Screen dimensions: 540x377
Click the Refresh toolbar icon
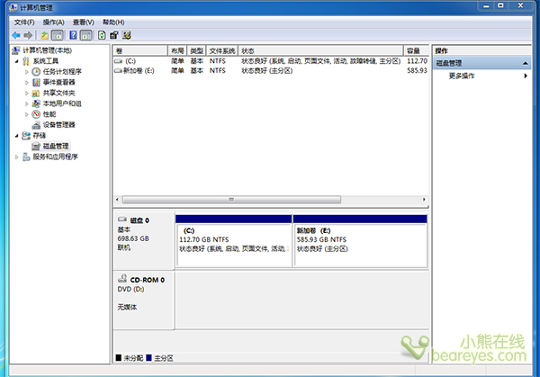tap(102, 34)
